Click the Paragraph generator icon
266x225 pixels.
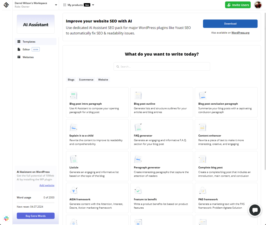click(x=138, y=159)
